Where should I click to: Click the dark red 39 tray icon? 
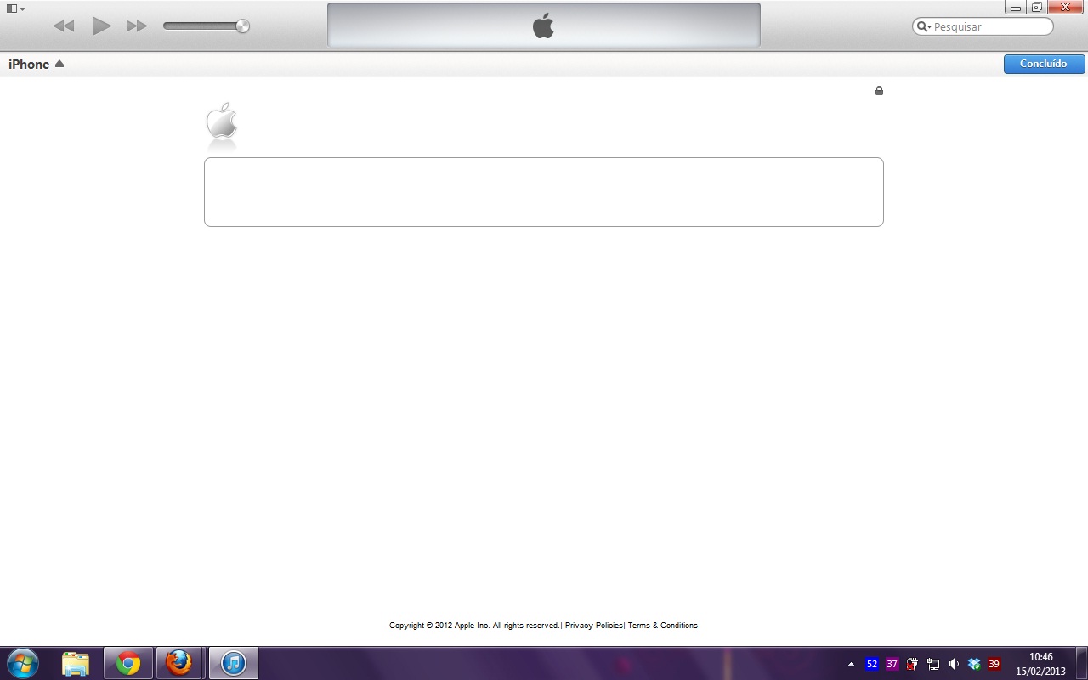(994, 664)
